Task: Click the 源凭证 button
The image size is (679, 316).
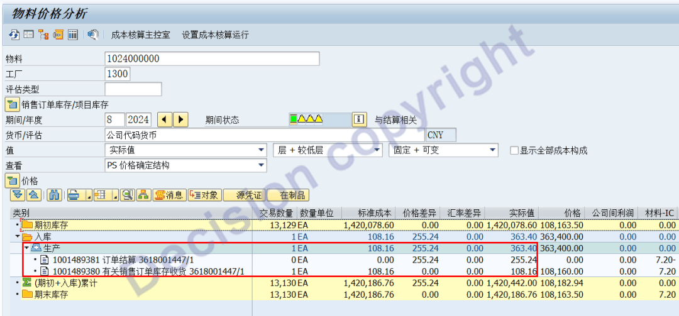Action: click(244, 195)
